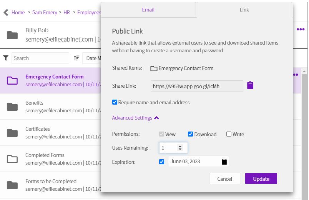Open the expiration calendar picker
Image resolution: width=309 pixels, height=200 pixels.
[224, 162]
